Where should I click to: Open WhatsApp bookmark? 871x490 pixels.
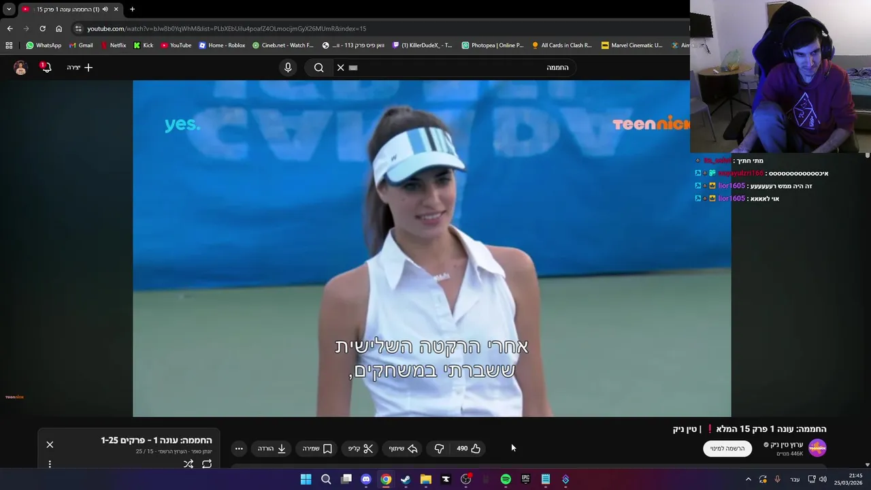(x=44, y=46)
